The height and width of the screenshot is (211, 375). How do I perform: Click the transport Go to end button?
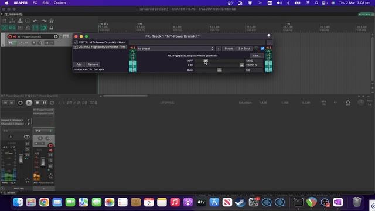click(x=12, y=103)
